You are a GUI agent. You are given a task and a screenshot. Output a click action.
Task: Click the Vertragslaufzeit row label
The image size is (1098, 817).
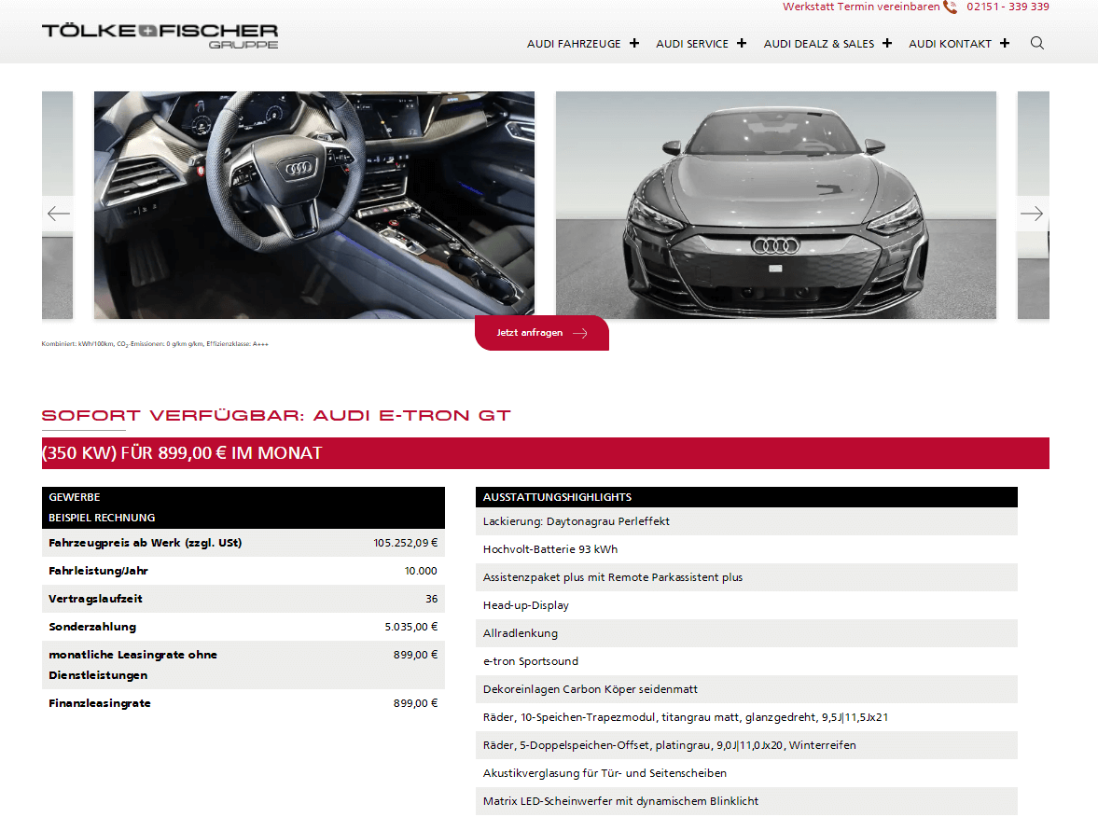coord(95,599)
